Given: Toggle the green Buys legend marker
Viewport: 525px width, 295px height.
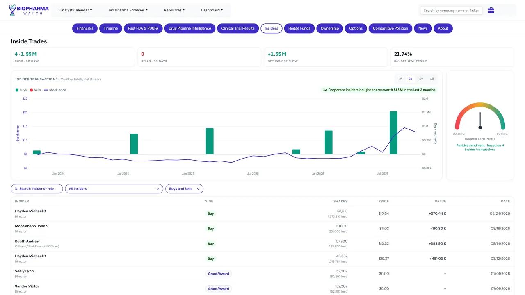Looking at the screenshot, I should click(x=17, y=90).
